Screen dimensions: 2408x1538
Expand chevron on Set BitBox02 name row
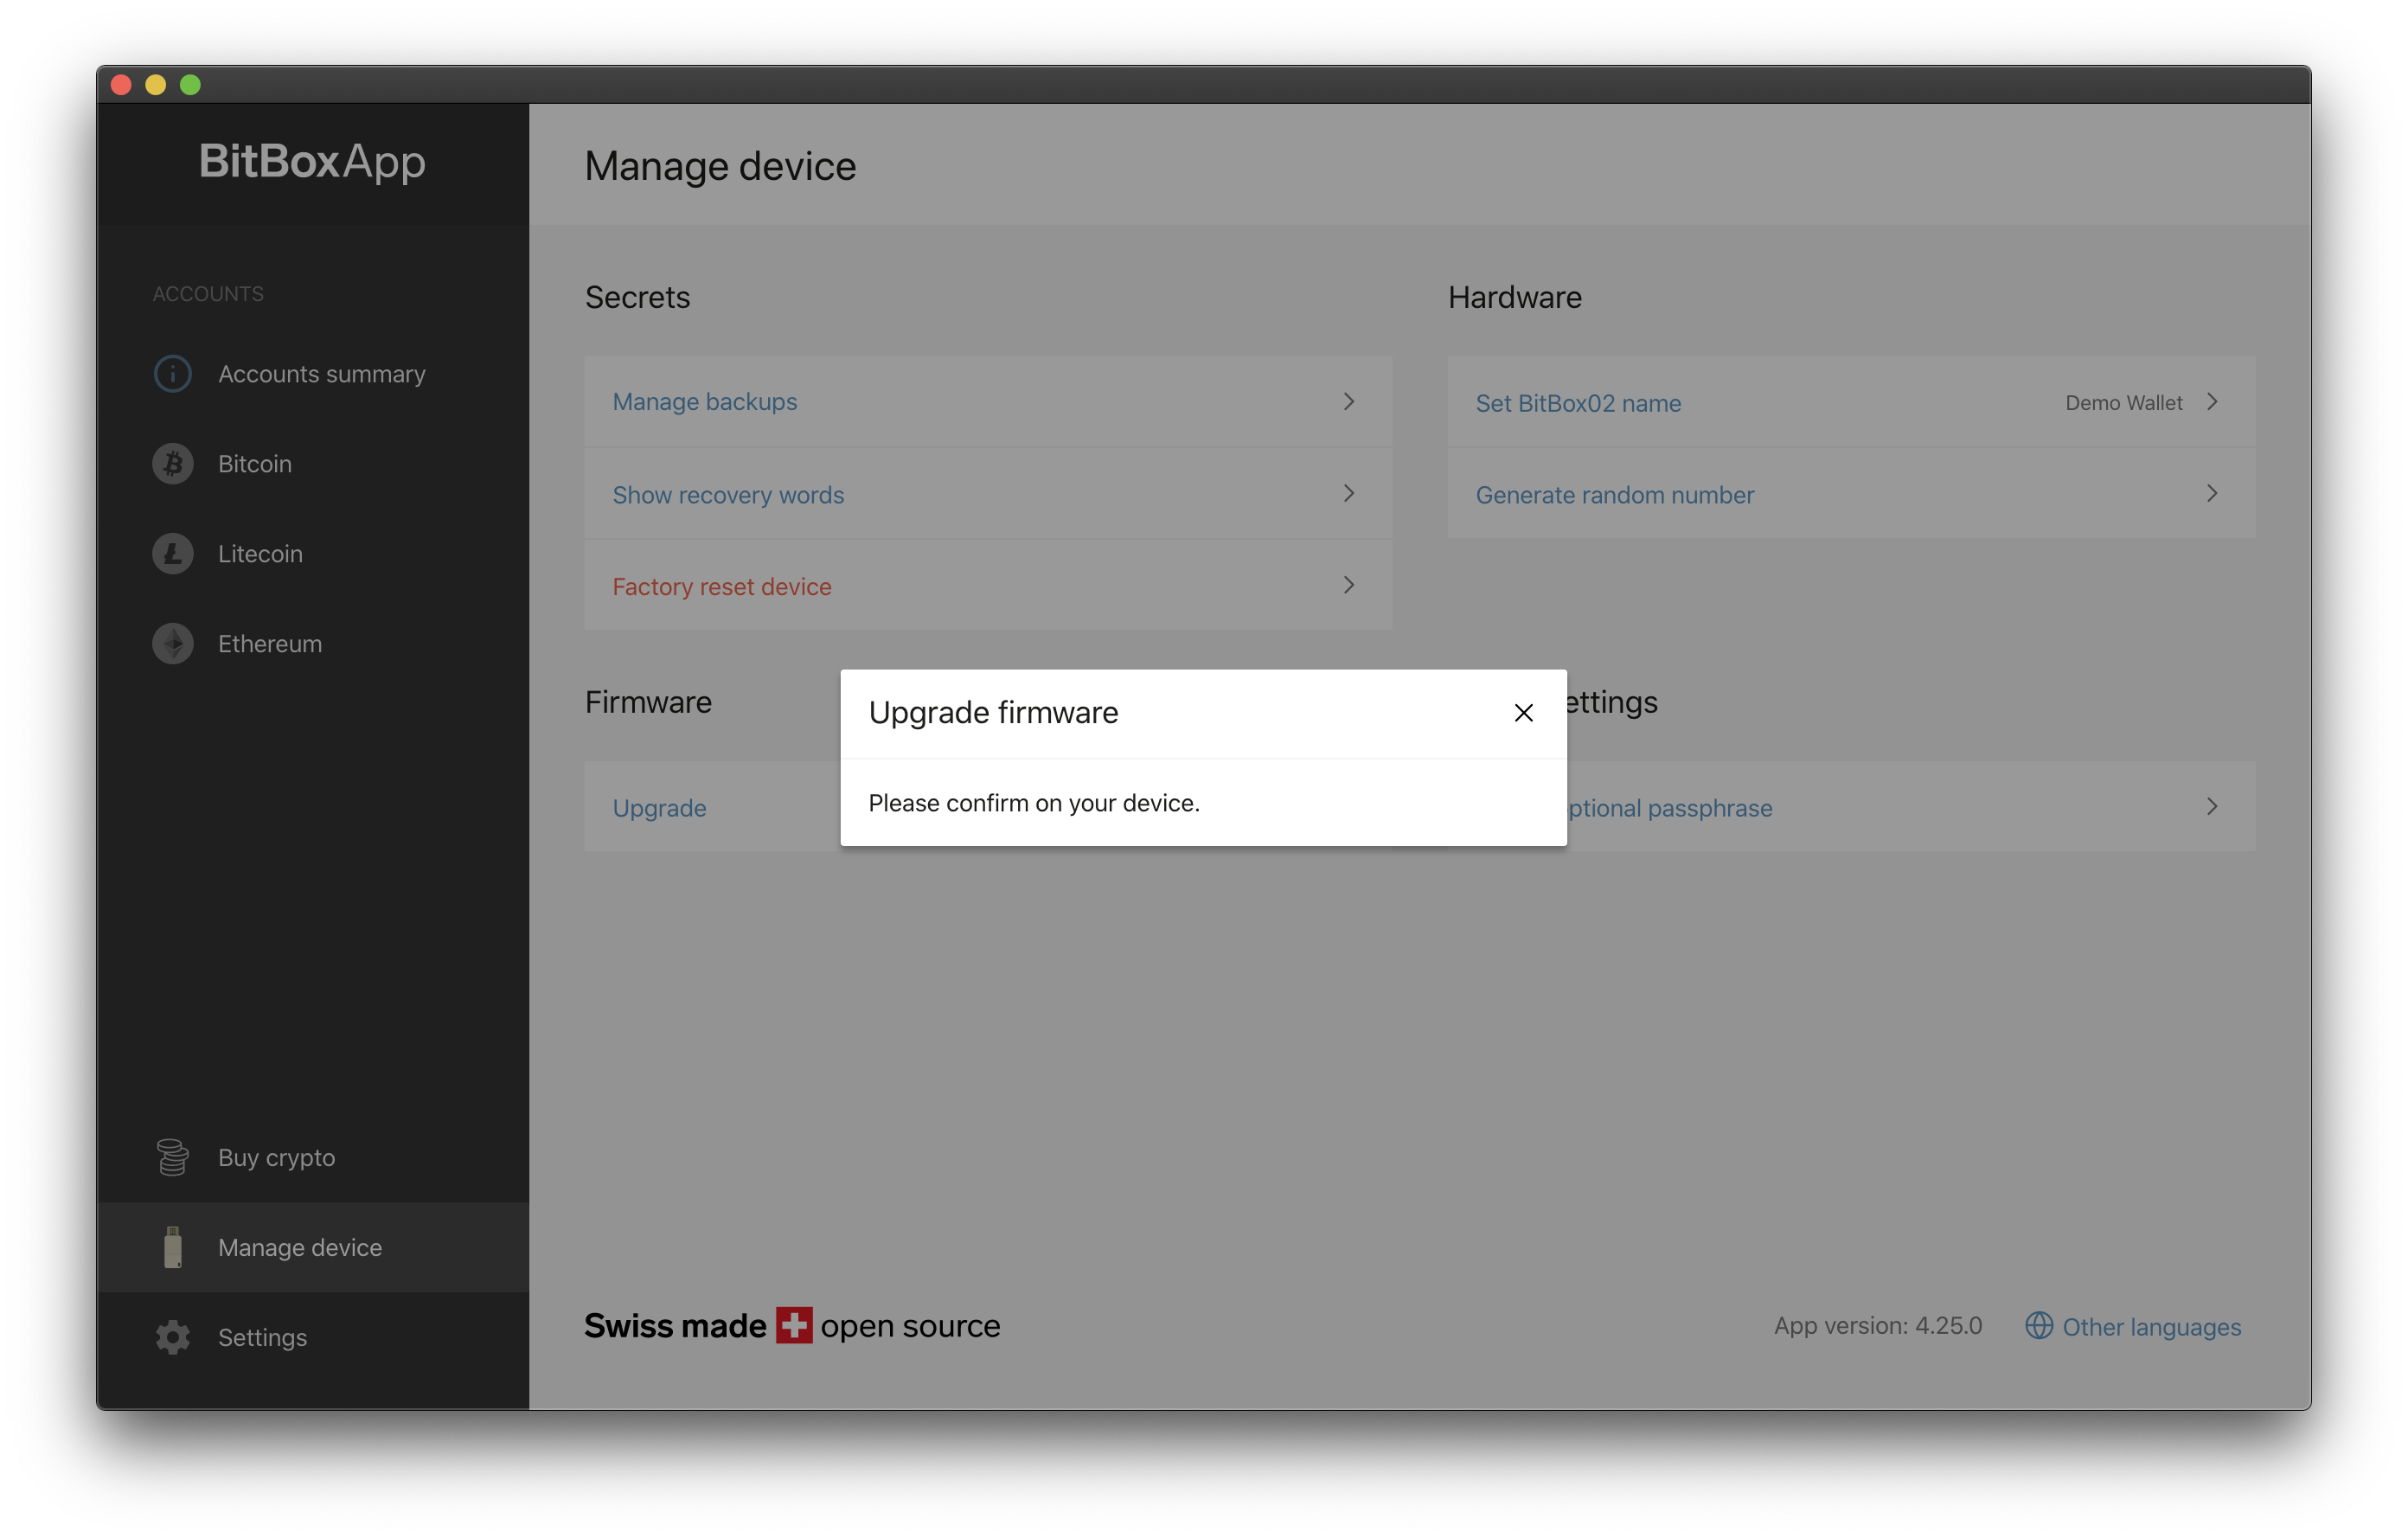click(x=2212, y=402)
